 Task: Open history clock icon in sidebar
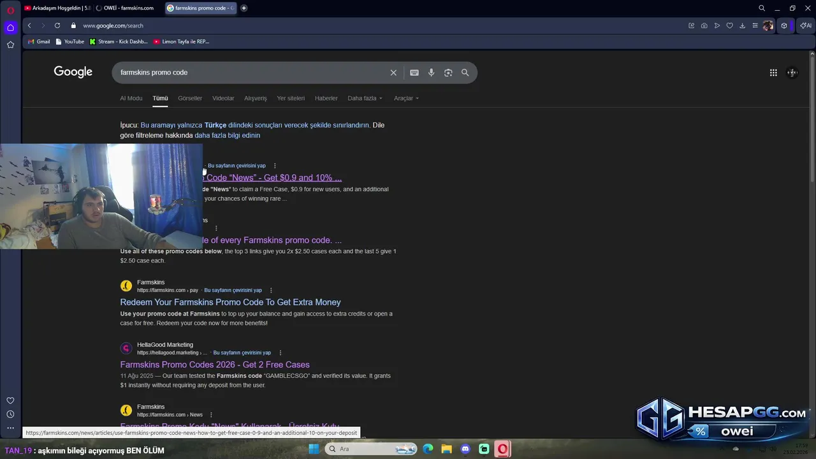pyautogui.click(x=10, y=414)
